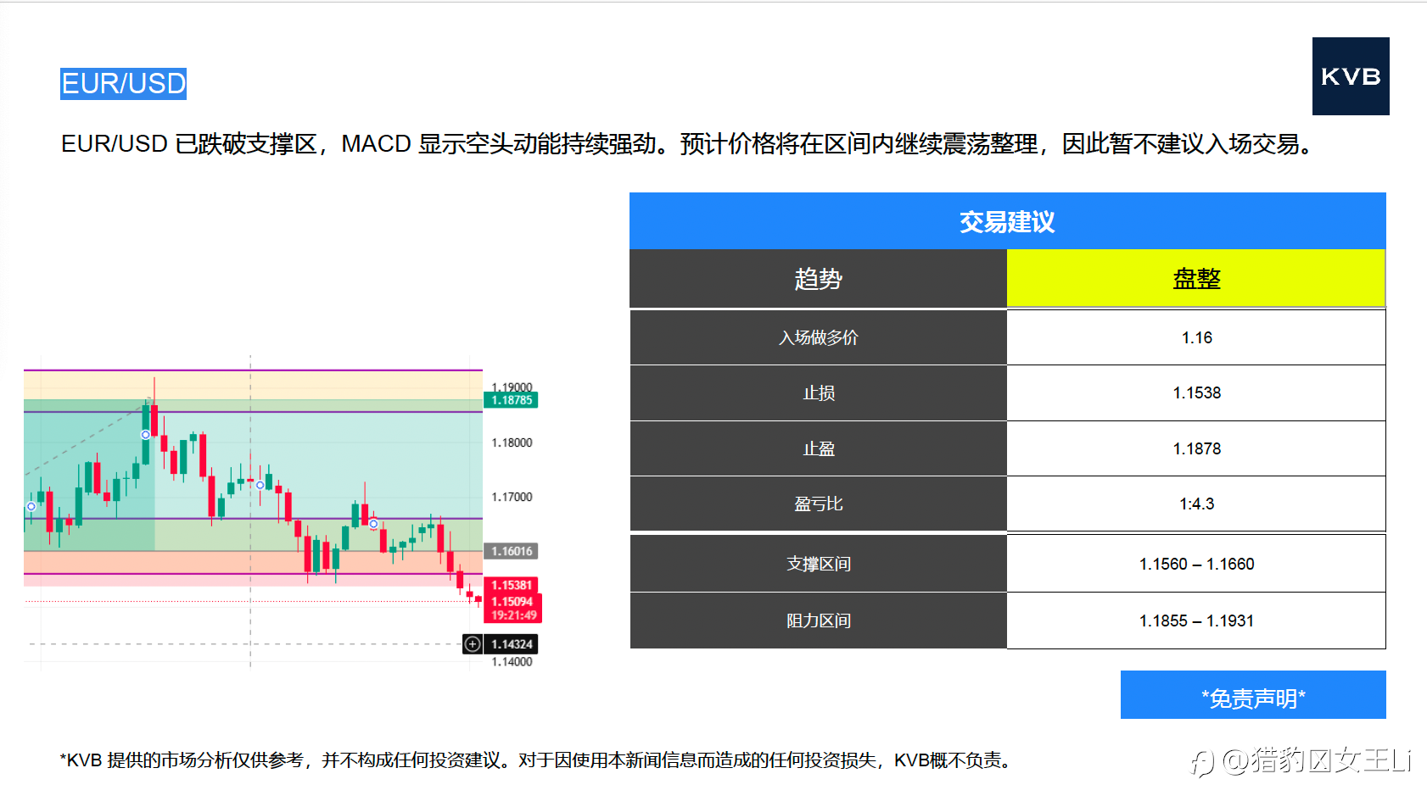Click the 趋势 row label
Image resolution: width=1427 pixels, height=807 pixels.
click(818, 278)
